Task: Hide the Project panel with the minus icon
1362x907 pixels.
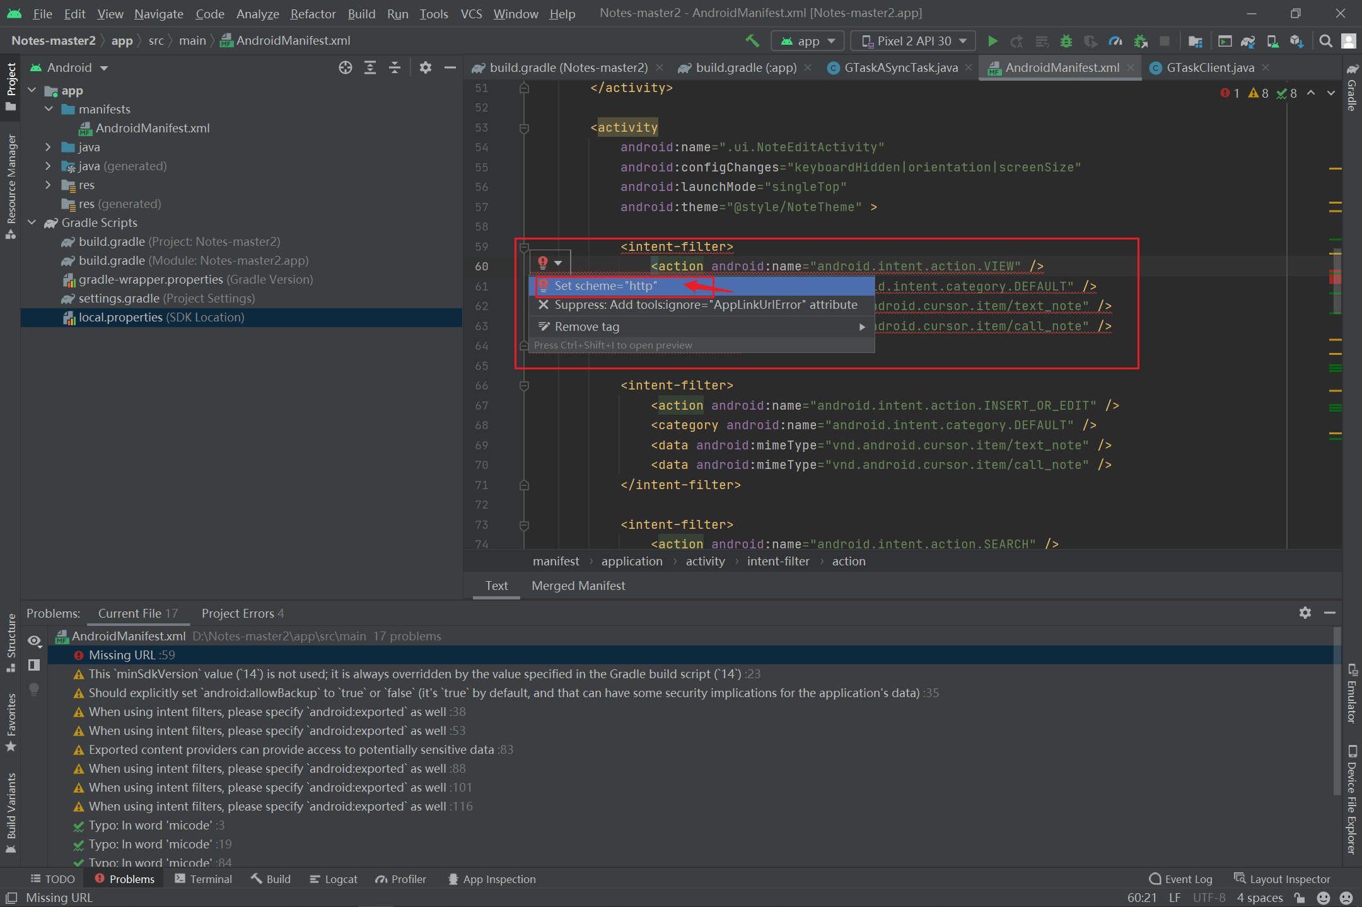Action: pyautogui.click(x=450, y=67)
